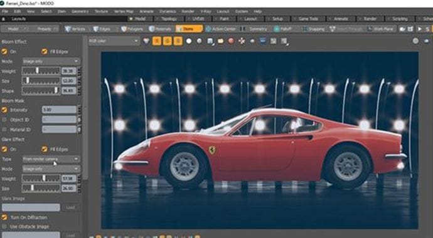The width and height of the screenshot is (433, 238).
Task: Uncheck Turn On Diffraction
Action: pos(4,217)
